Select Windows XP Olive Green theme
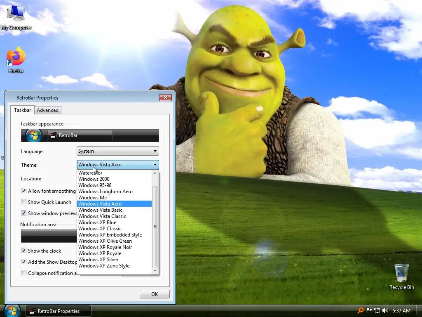Viewport: 422px width, 317px height. coord(115,241)
